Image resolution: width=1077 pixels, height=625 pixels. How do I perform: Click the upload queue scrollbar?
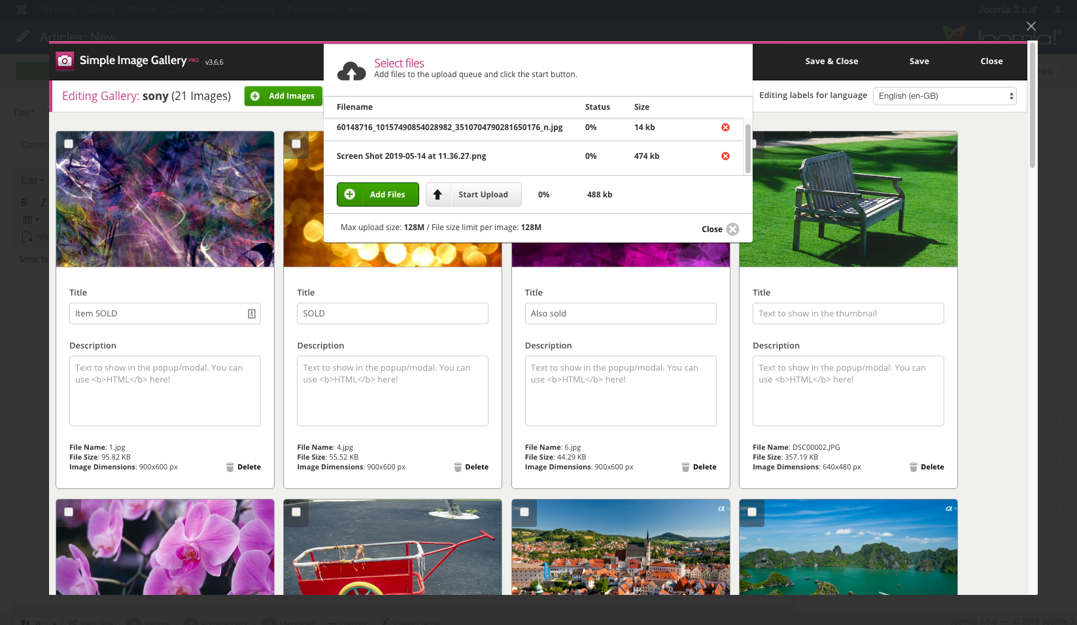tap(747, 148)
